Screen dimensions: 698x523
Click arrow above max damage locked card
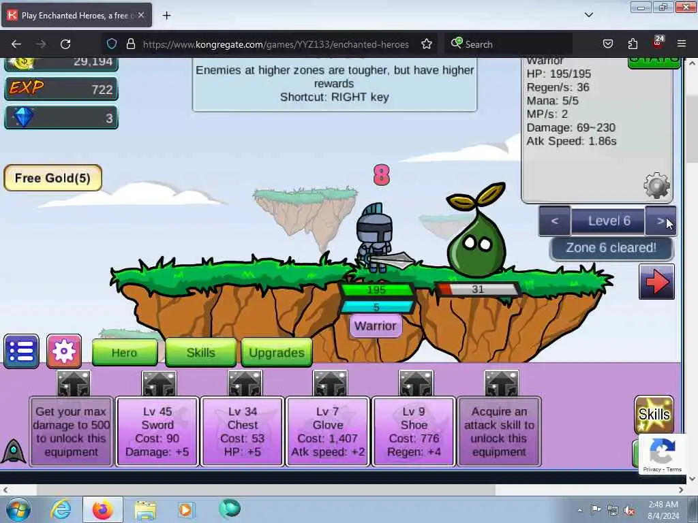point(74,383)
